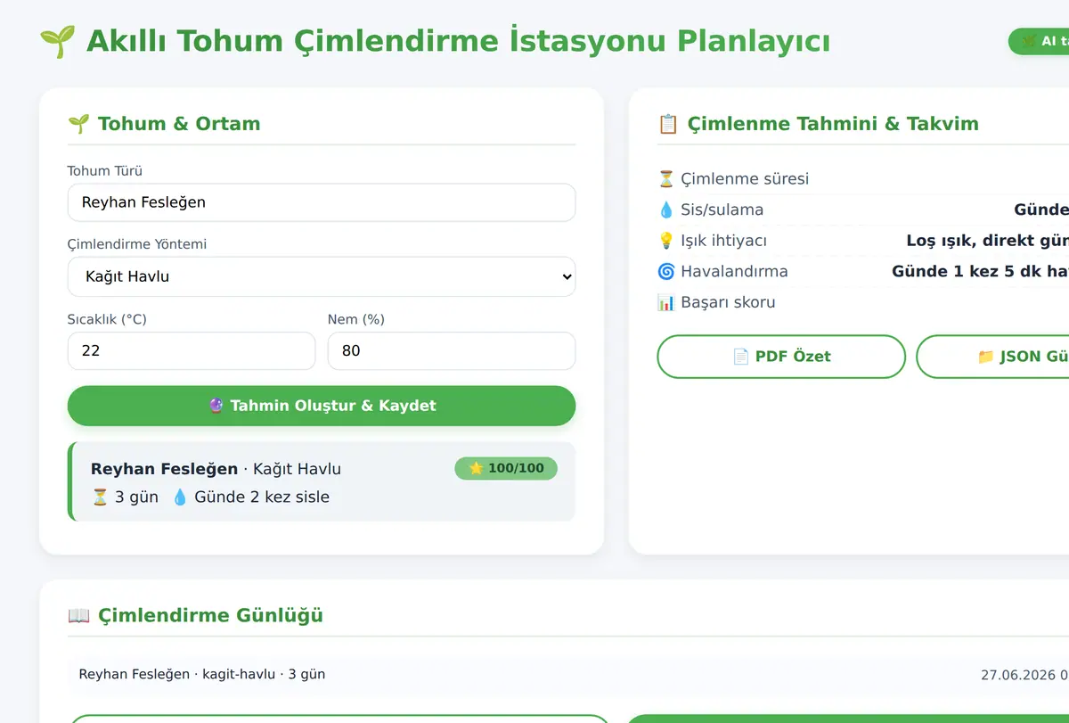Click the text Günde 2 kez sisle

262,497
